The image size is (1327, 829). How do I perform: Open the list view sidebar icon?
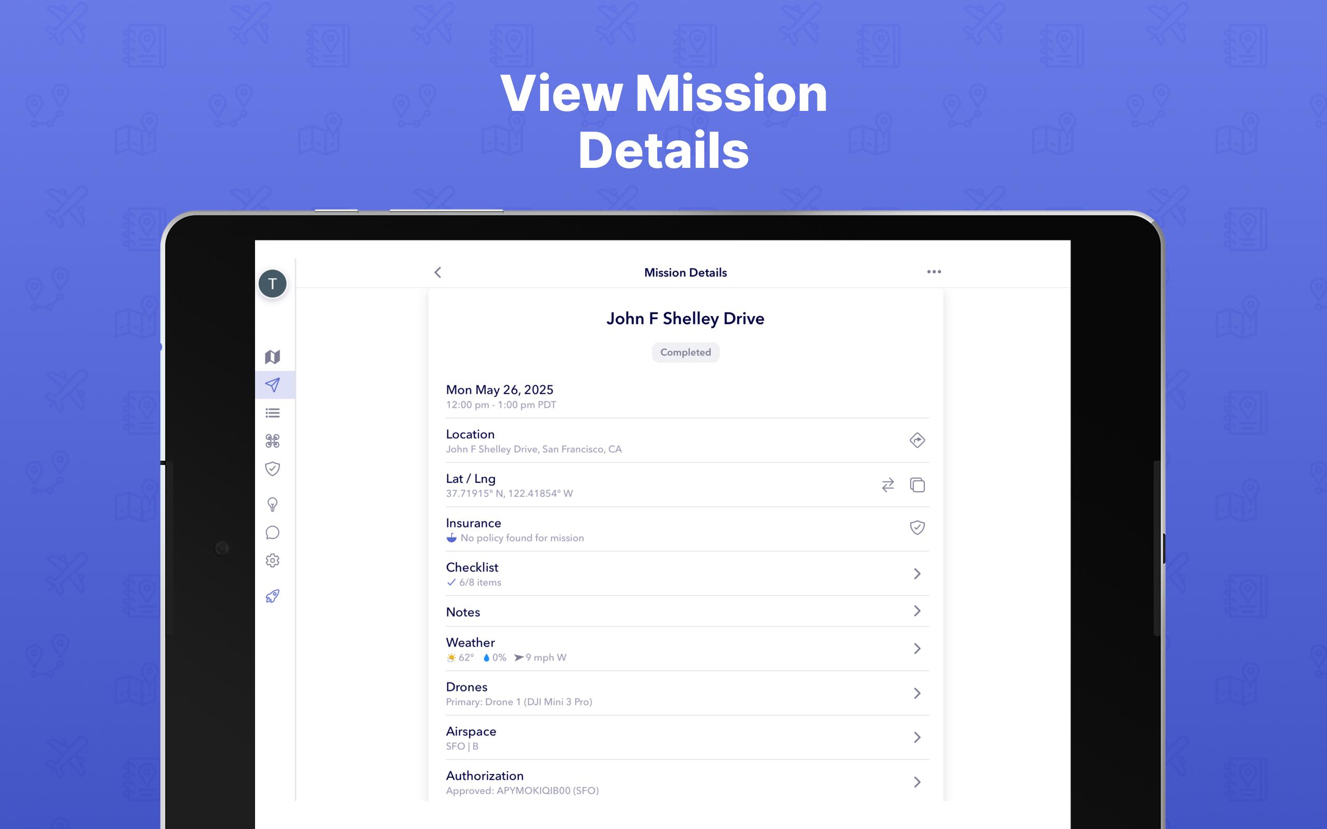(x=273, y=413)
